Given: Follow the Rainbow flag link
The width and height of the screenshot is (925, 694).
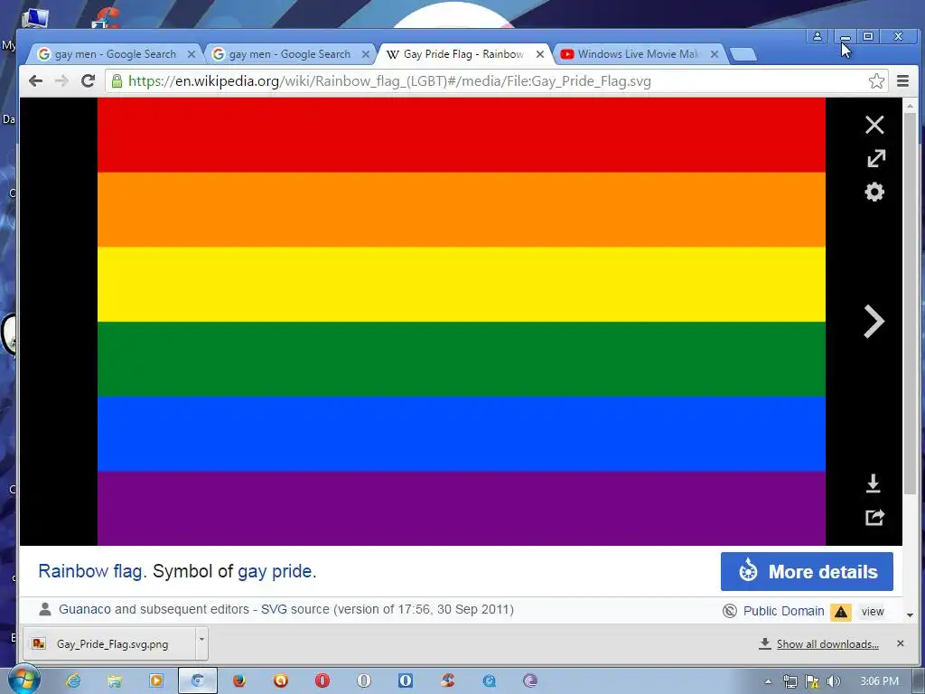Looking at the screenshot, I should [89, 571].
